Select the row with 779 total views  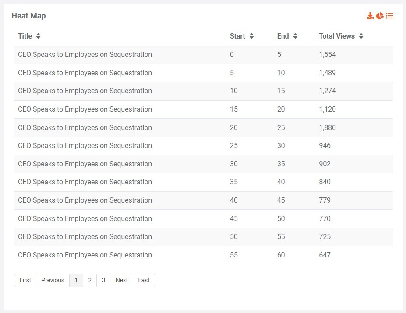[x=203, y=200]
